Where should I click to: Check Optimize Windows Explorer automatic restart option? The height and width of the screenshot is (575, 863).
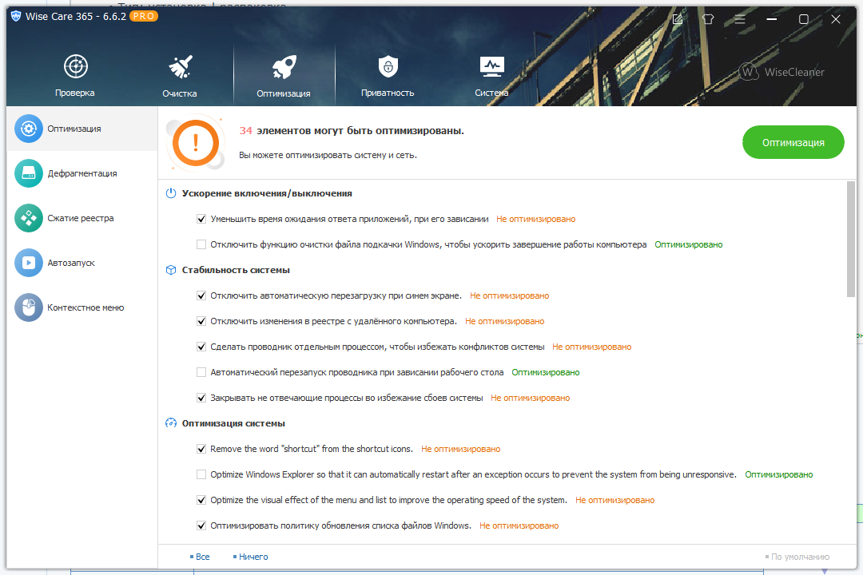[x=201, y=474]
